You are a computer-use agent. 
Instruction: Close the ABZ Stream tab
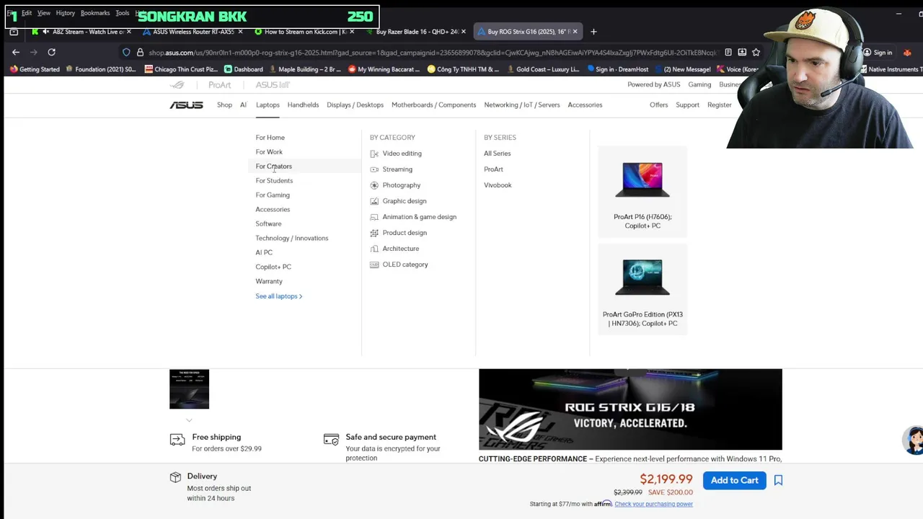tap(129, 32)
